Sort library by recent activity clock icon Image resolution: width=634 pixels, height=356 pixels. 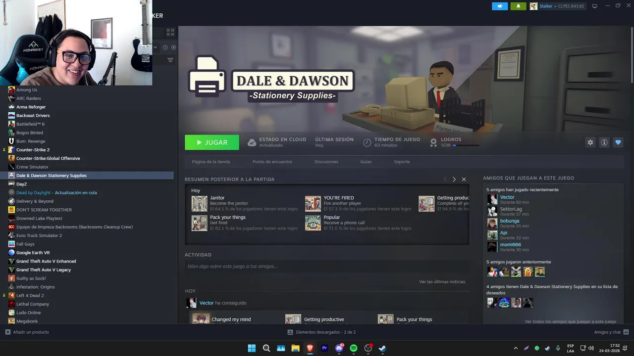click(165, 47)
